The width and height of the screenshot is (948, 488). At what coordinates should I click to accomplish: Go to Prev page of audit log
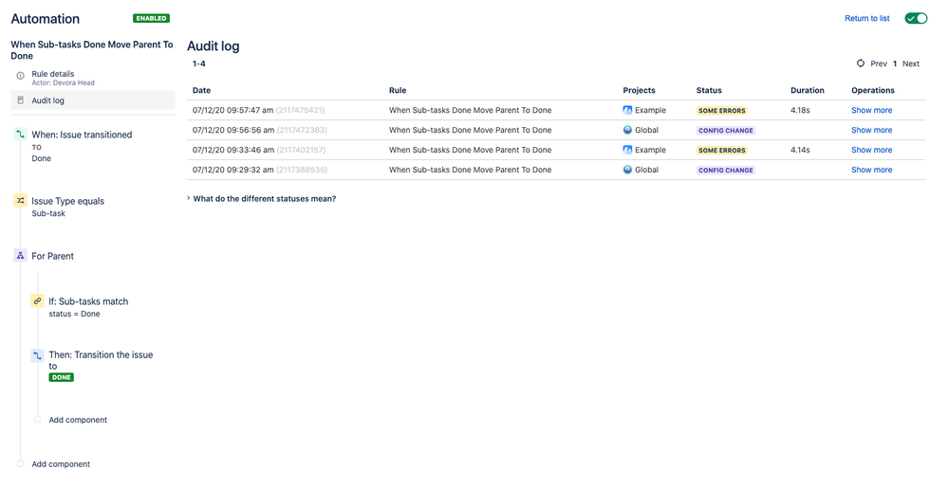coord(879,63)
